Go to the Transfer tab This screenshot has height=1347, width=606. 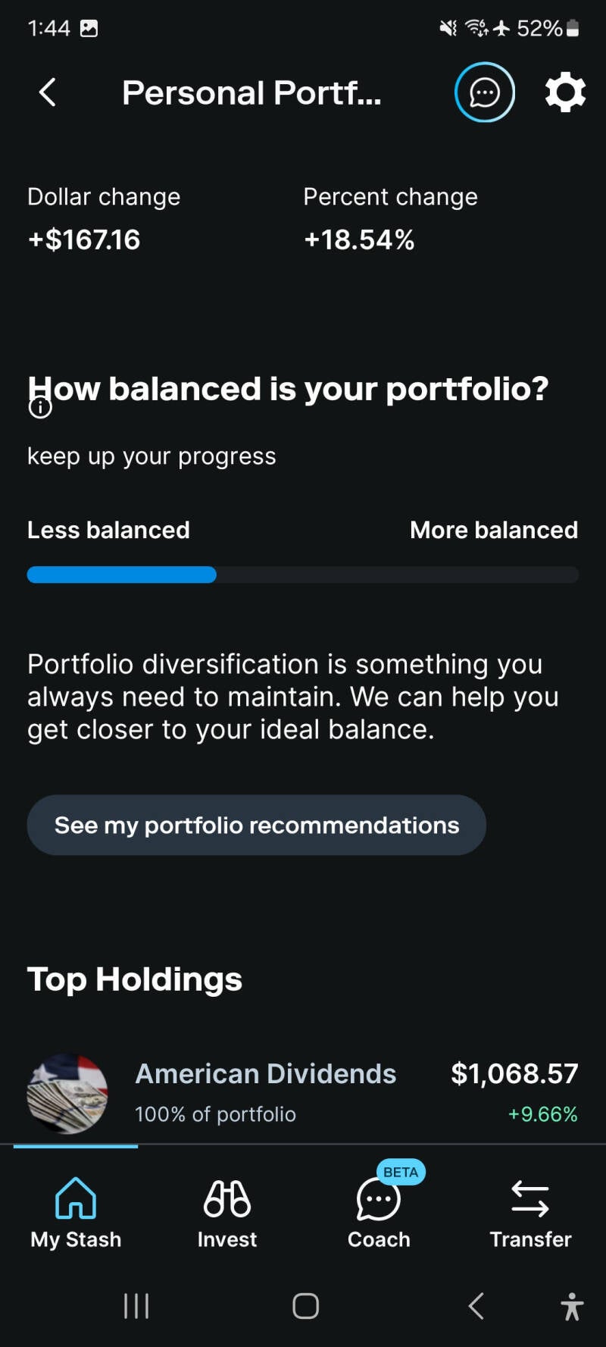tap(530, 1211)
